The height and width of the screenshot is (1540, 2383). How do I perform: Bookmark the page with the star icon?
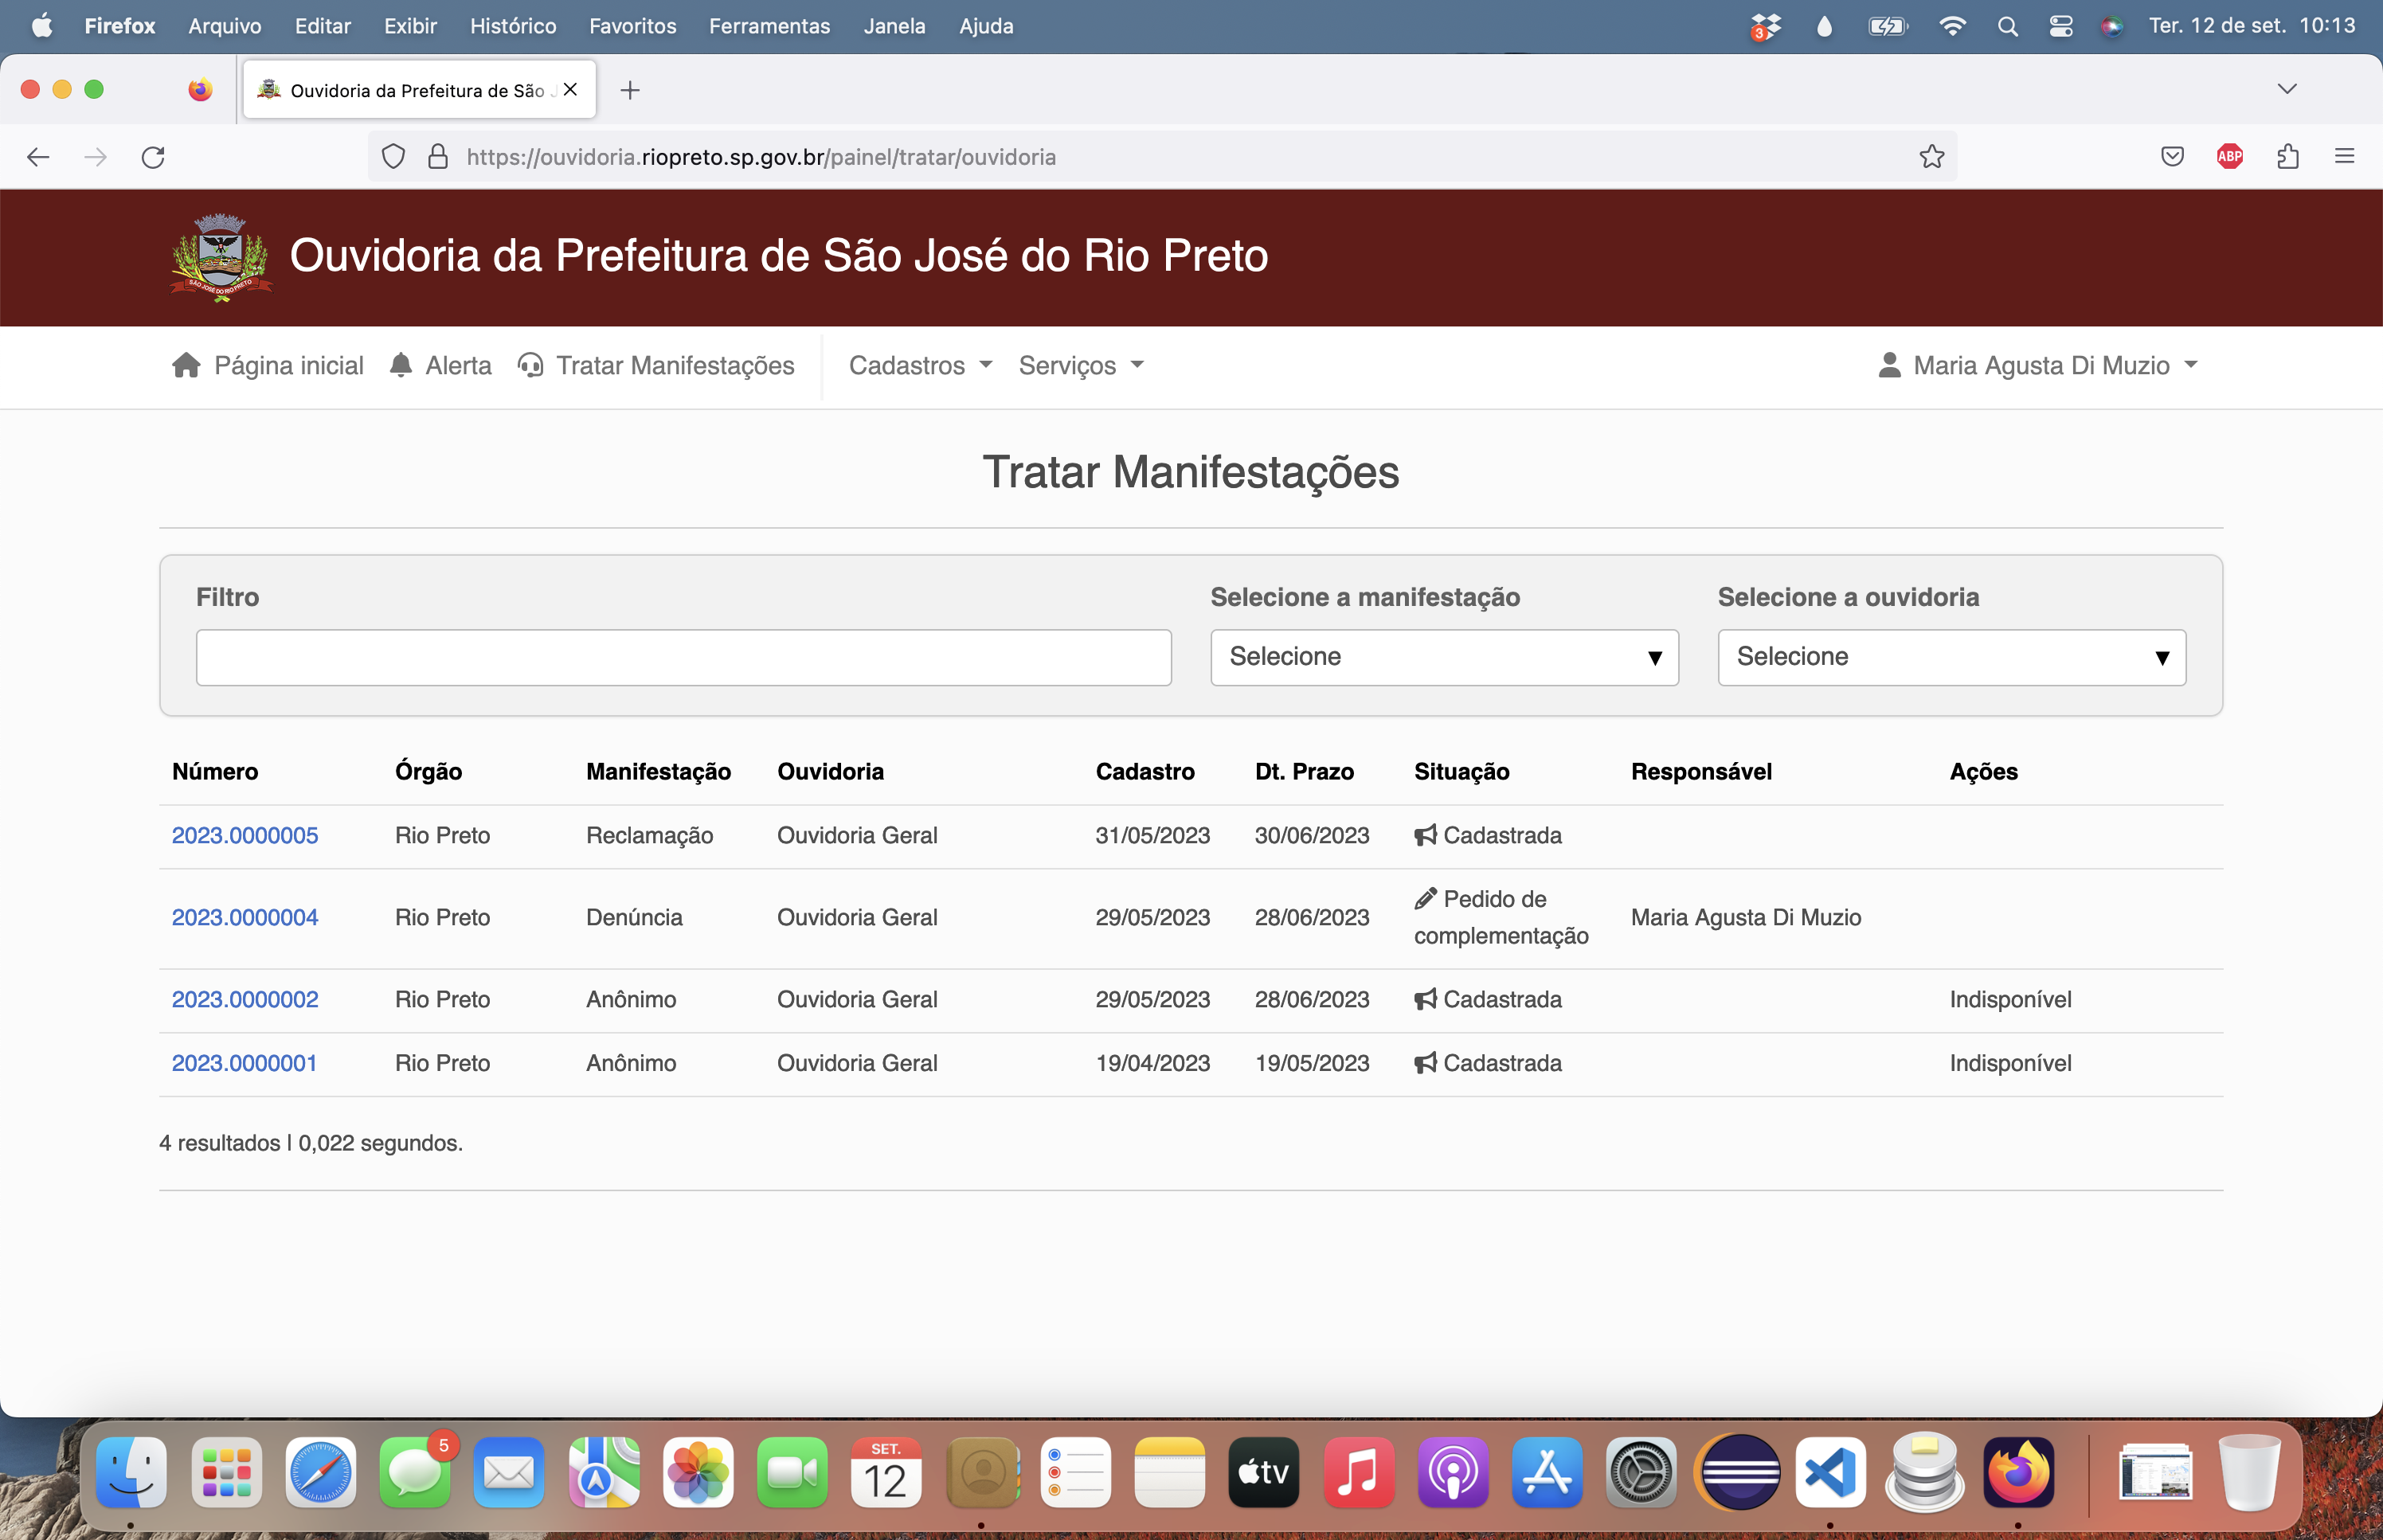[x=1931, y=157]
